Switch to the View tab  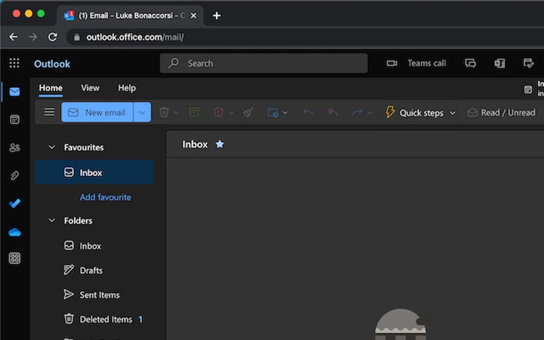point(90,88)
